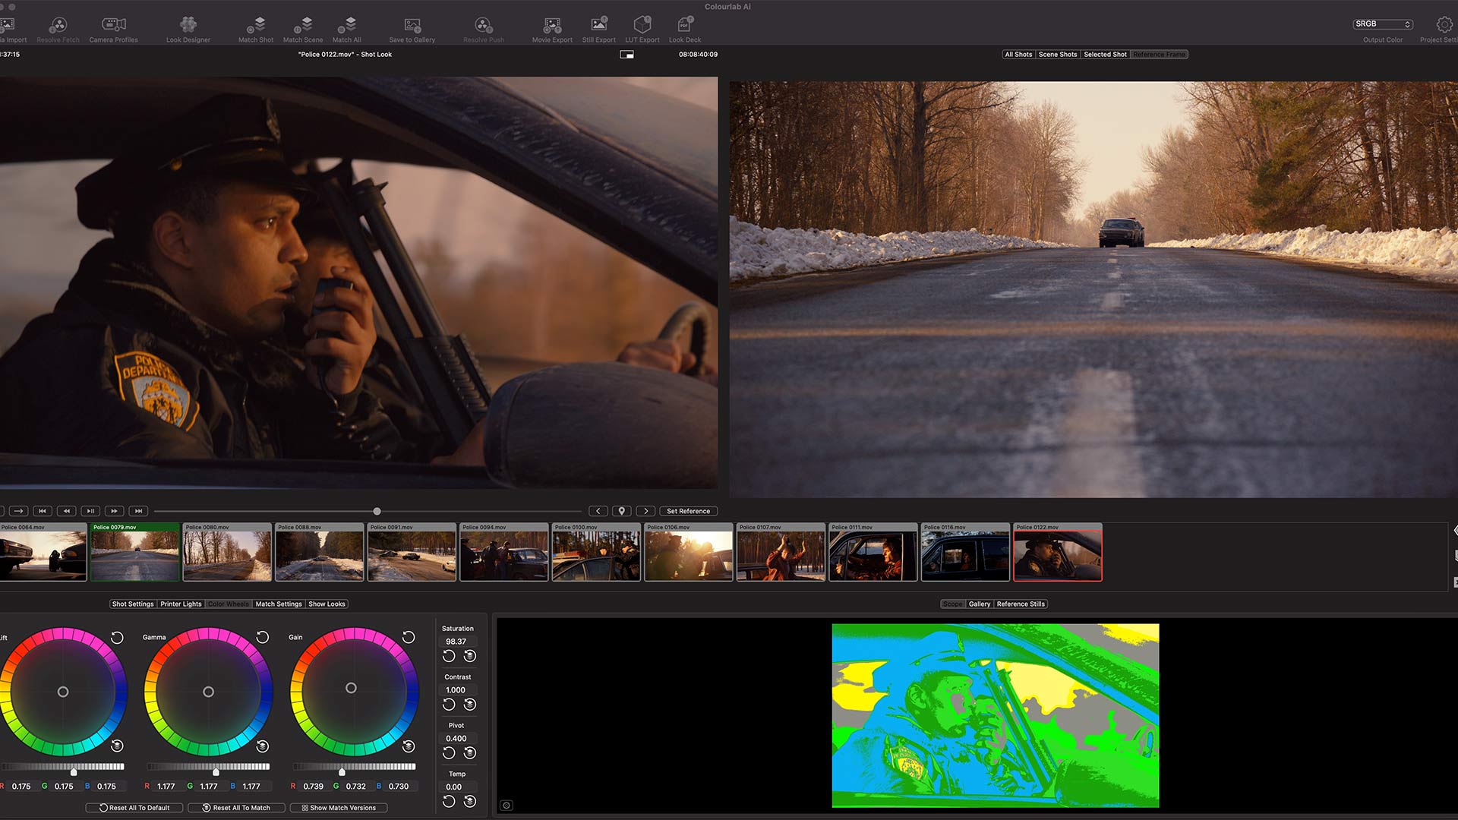Reset Pivot to match value
1458x820 pixels.
(470, 753)
